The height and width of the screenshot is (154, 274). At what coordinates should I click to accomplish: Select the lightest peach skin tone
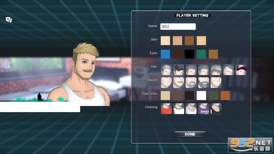pos(165,41)
